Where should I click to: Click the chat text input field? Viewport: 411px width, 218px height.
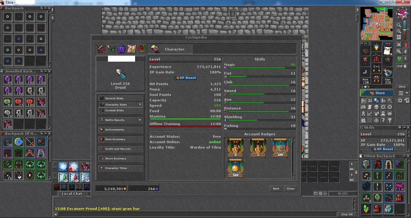point(198,214)
